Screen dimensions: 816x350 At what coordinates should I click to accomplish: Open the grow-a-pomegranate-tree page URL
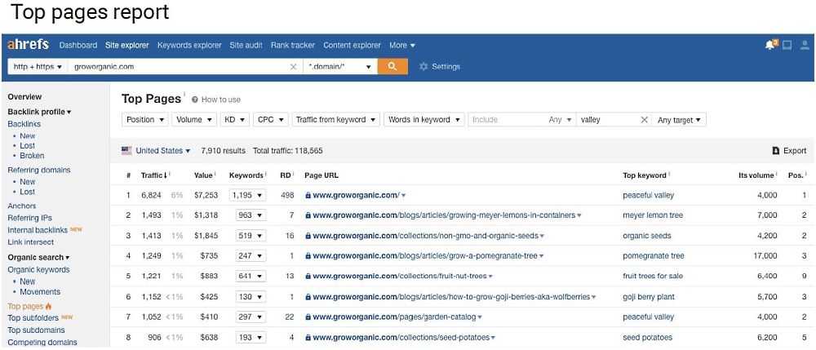click(x=425, y=256)
